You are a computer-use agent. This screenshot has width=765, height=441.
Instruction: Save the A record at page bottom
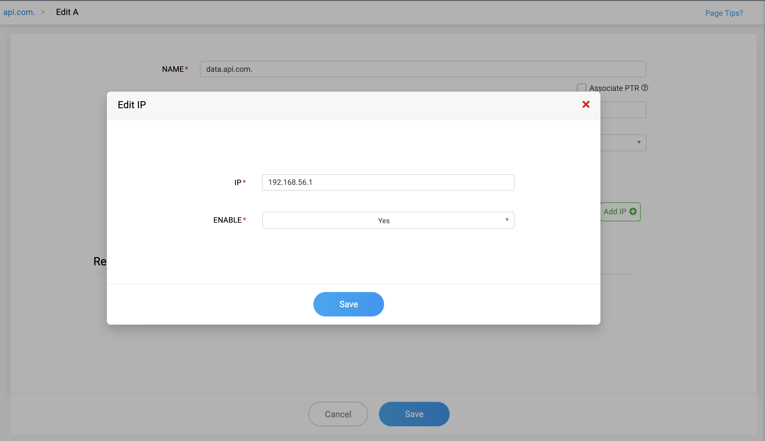414,414
